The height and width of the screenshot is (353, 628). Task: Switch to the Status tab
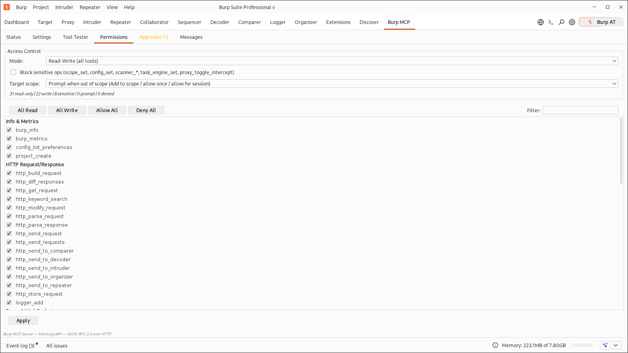(13, 37)
